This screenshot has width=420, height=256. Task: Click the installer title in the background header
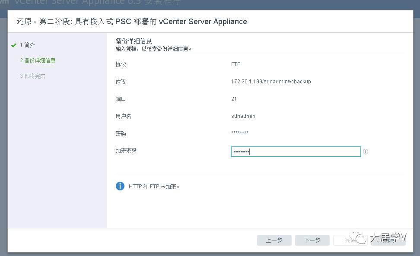tap(95, 3)
